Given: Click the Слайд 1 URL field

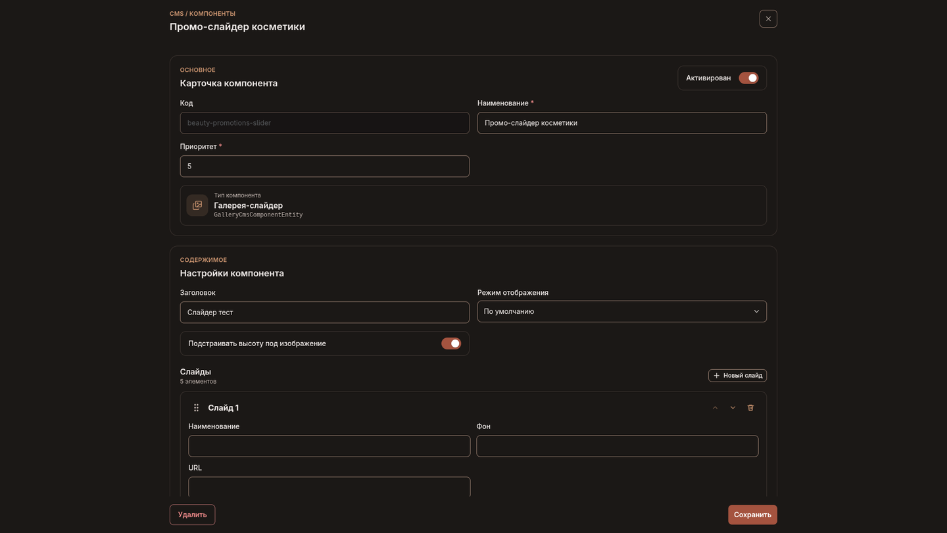Looking at the screenshot, I should (x=329, y=487).
